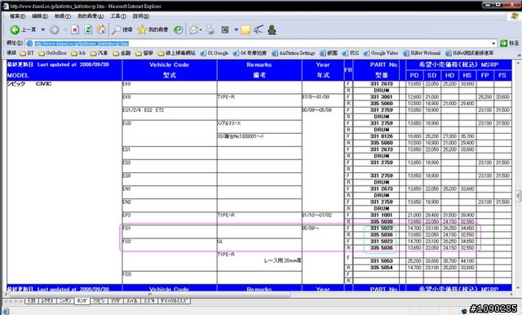Open the 線上掃毒網站 links folder
The height and width of the screenshot is (315, 522).
point(177,53)
